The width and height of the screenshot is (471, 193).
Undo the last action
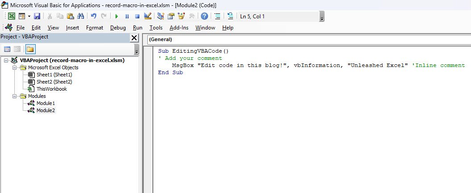coord(94,16)
